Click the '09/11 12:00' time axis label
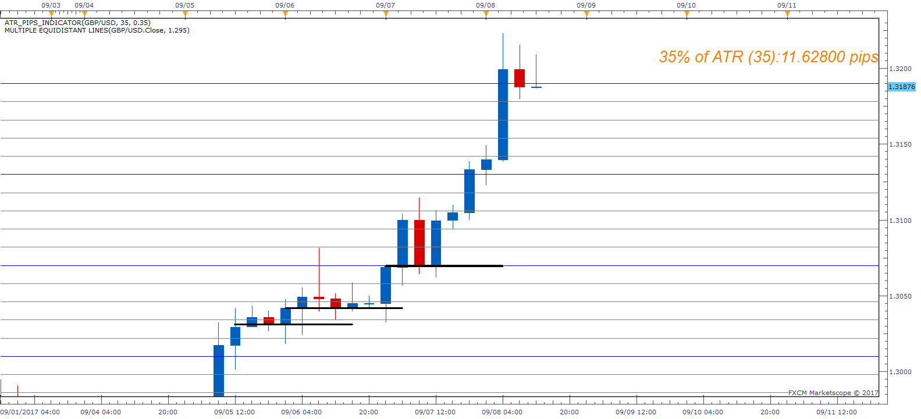The width and height of the screenshot is (921, 419). 837,412
